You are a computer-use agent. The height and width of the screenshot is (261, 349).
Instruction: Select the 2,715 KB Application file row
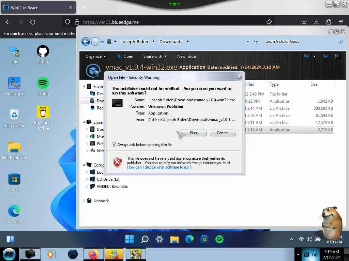(289, 130)
